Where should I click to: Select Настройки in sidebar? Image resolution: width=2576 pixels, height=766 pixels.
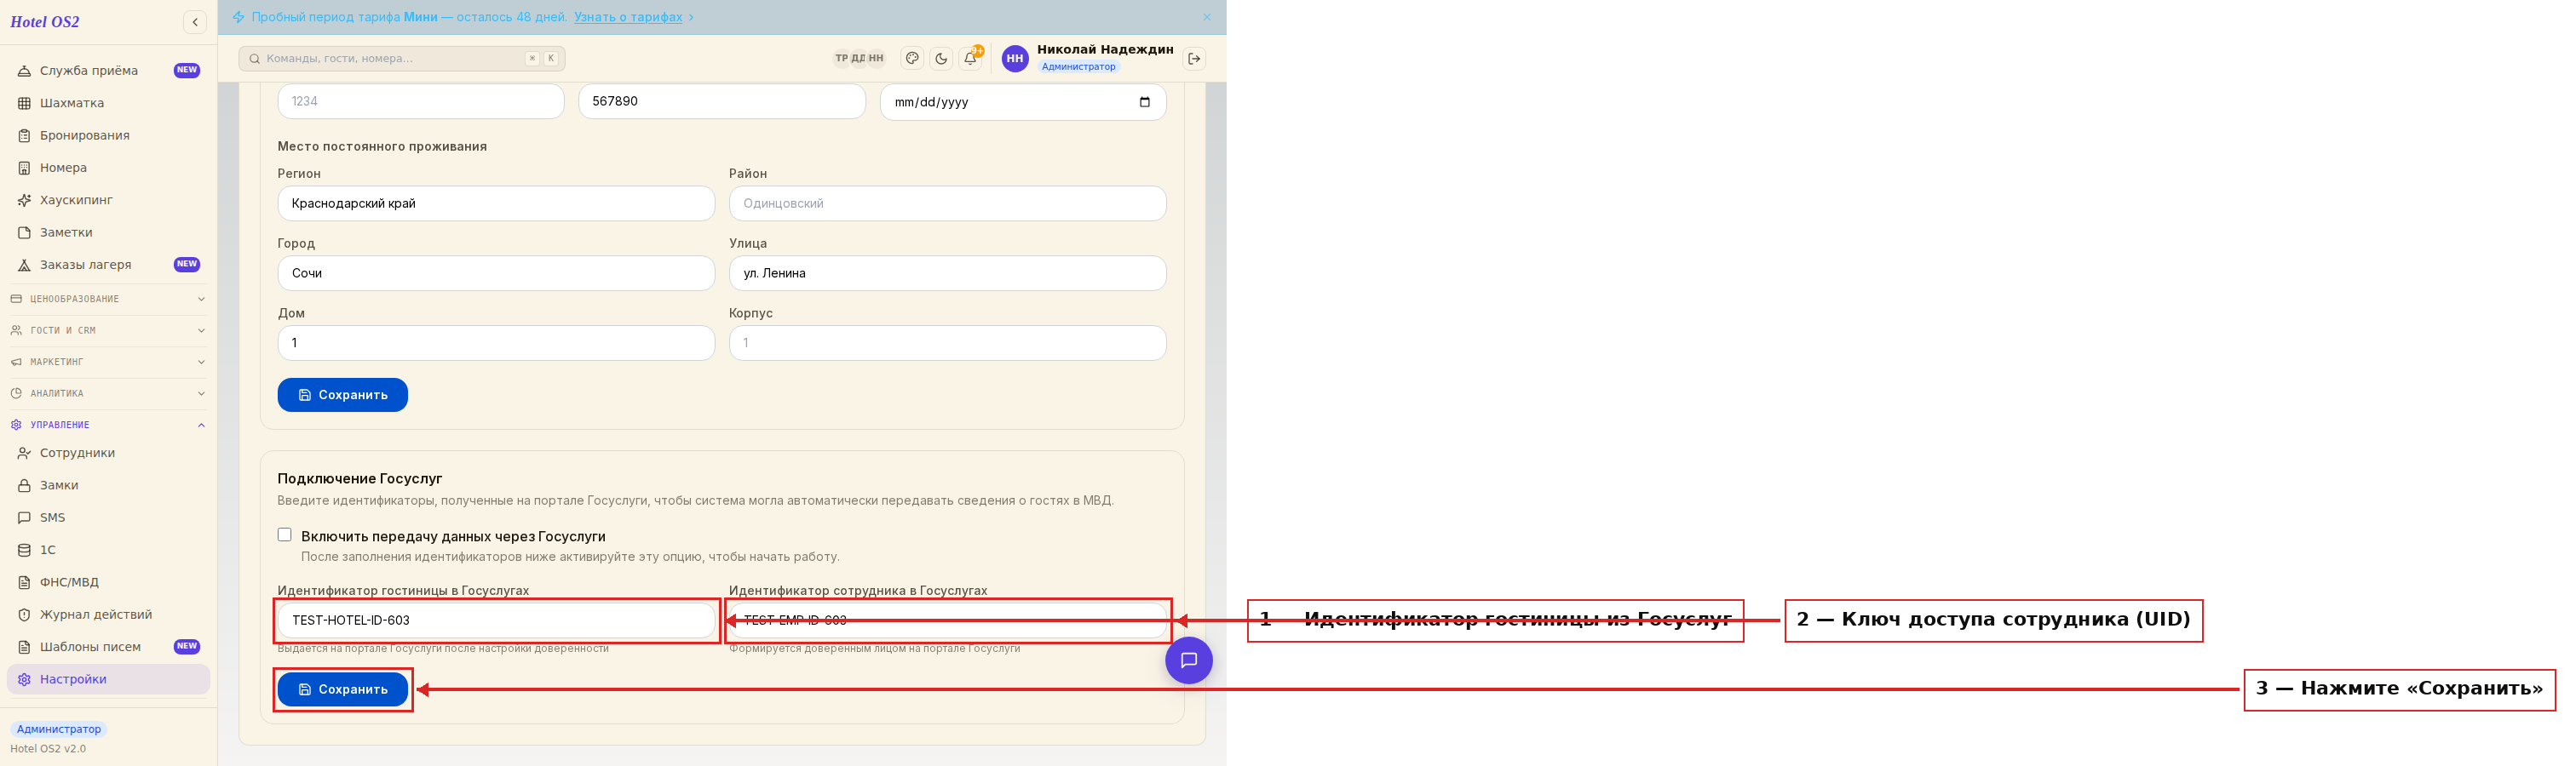(109, 679)
